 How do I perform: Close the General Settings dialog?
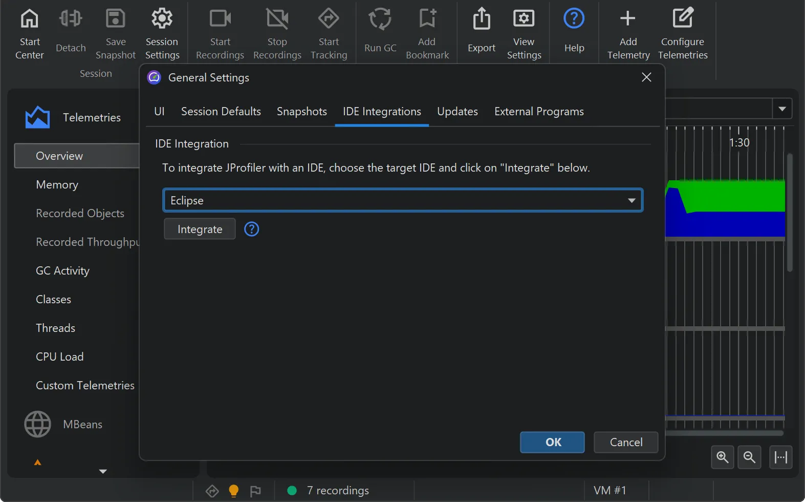646,77
